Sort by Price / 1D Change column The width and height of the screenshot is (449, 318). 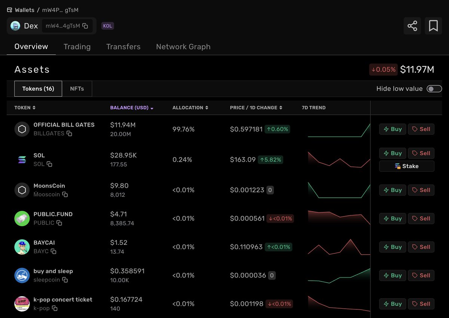(x=256, y=108)
